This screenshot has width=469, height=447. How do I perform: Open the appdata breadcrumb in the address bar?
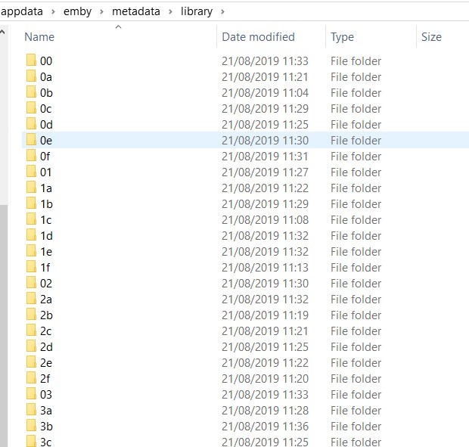click(x=21, y=12)
